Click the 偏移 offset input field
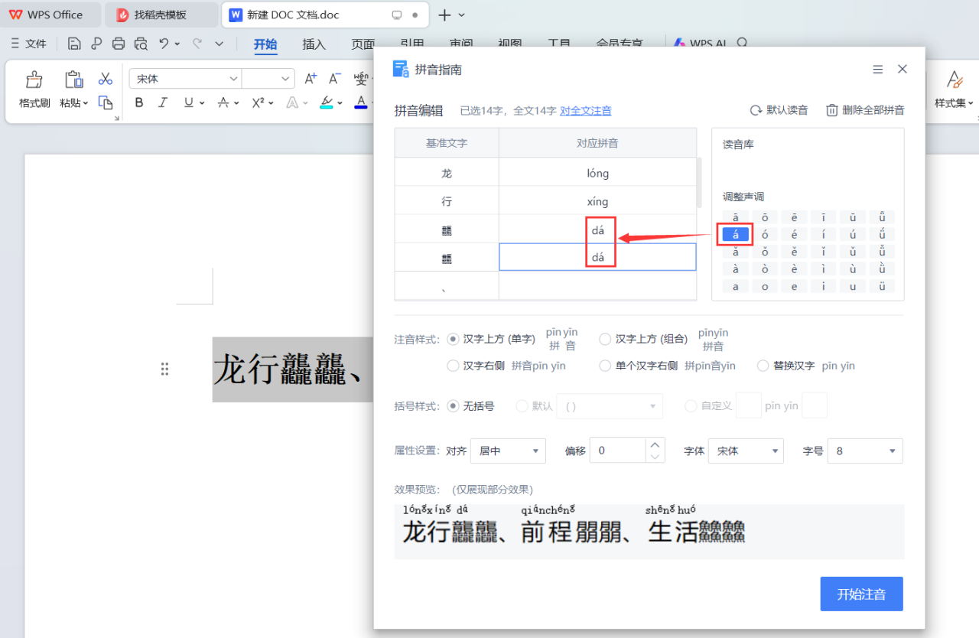 [x=618, y=451]
